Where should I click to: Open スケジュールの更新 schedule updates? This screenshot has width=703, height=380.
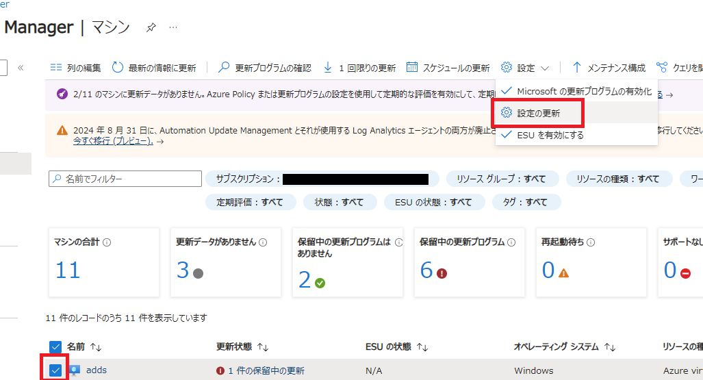pos(448,68)
